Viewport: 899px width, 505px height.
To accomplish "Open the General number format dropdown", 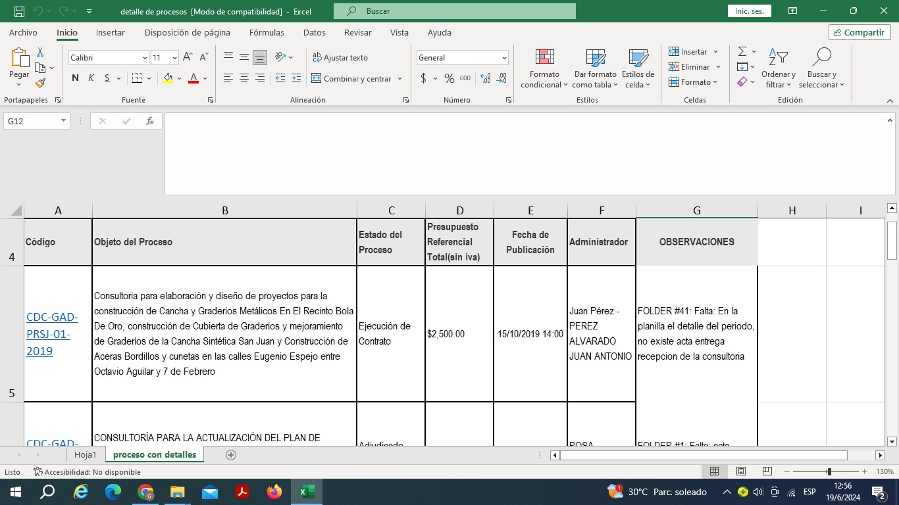I will pyautogui.click(x=504, y=58).
